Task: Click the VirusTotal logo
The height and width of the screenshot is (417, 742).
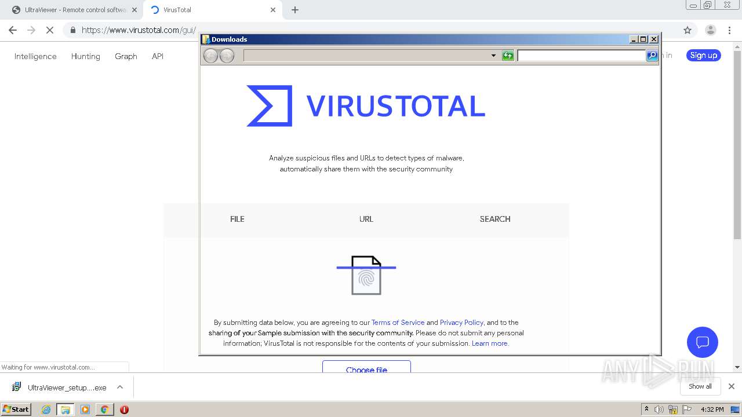Action: [366, 106]
